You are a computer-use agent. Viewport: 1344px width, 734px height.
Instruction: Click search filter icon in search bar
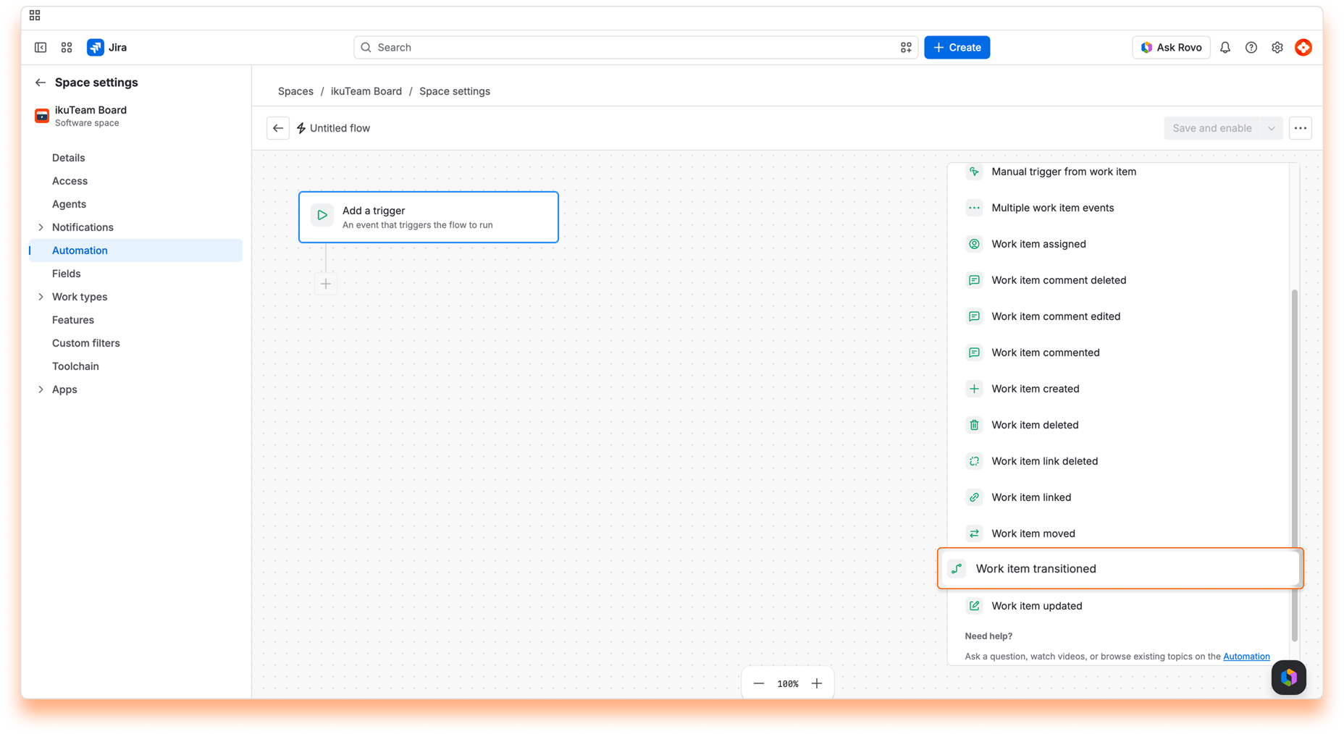click(906, 47)
